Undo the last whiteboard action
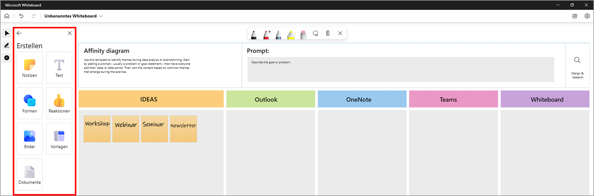Image resolution: width=594 pixels, height=196 pixels. click(21, 16)
